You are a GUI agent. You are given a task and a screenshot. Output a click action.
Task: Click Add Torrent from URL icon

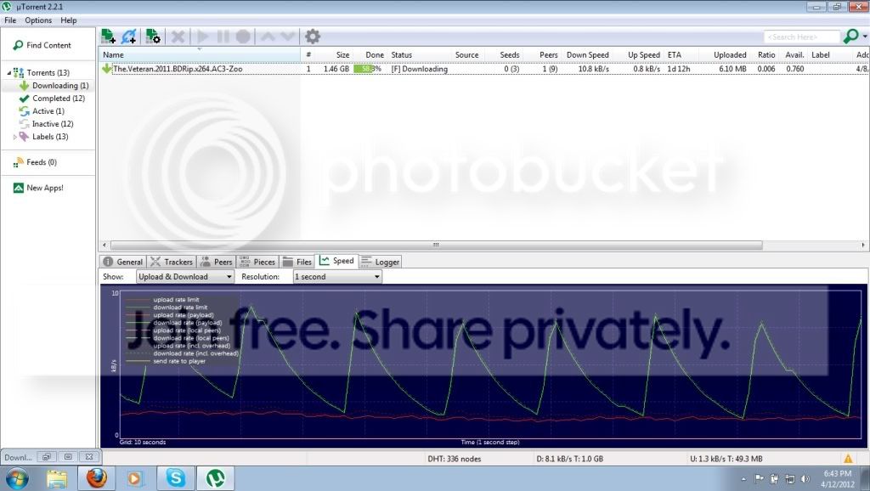pos(129,37)
